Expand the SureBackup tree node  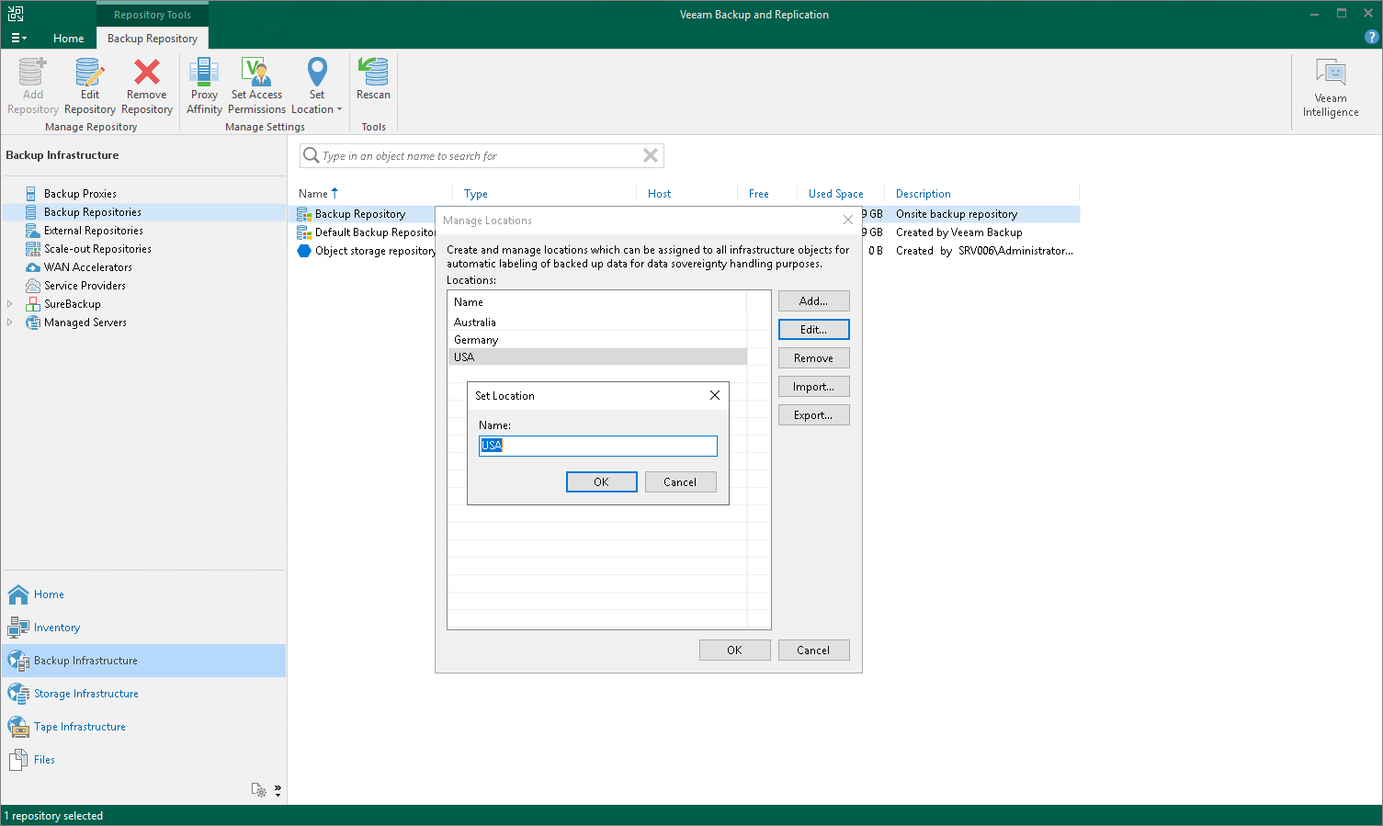coord(10,304)
